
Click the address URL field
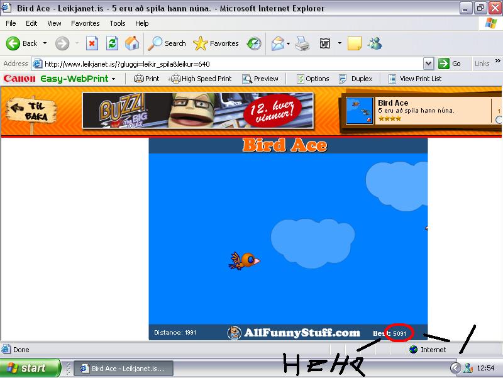pyautogui.click(x=233, y=64)
